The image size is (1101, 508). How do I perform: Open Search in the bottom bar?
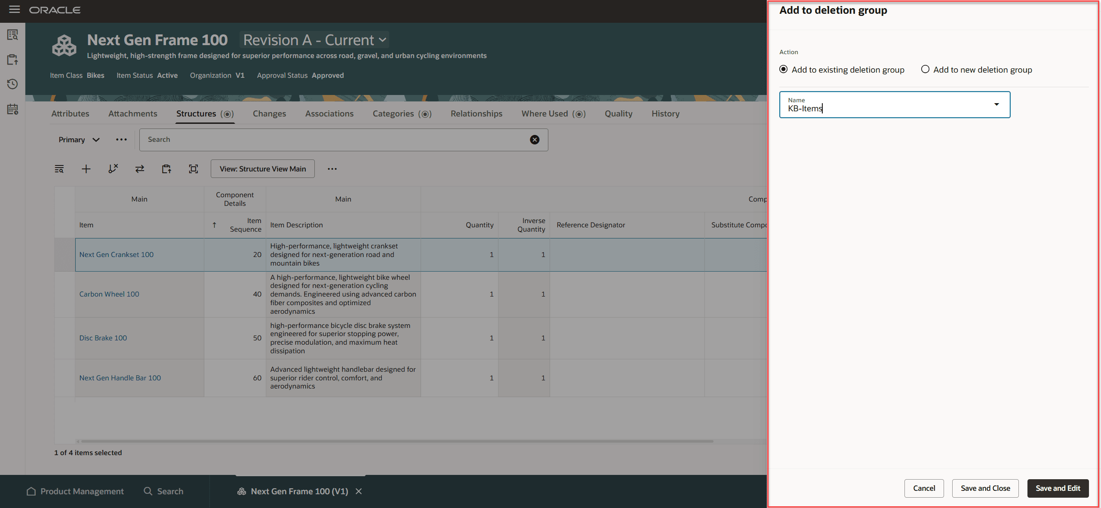[x=163, y=491]
